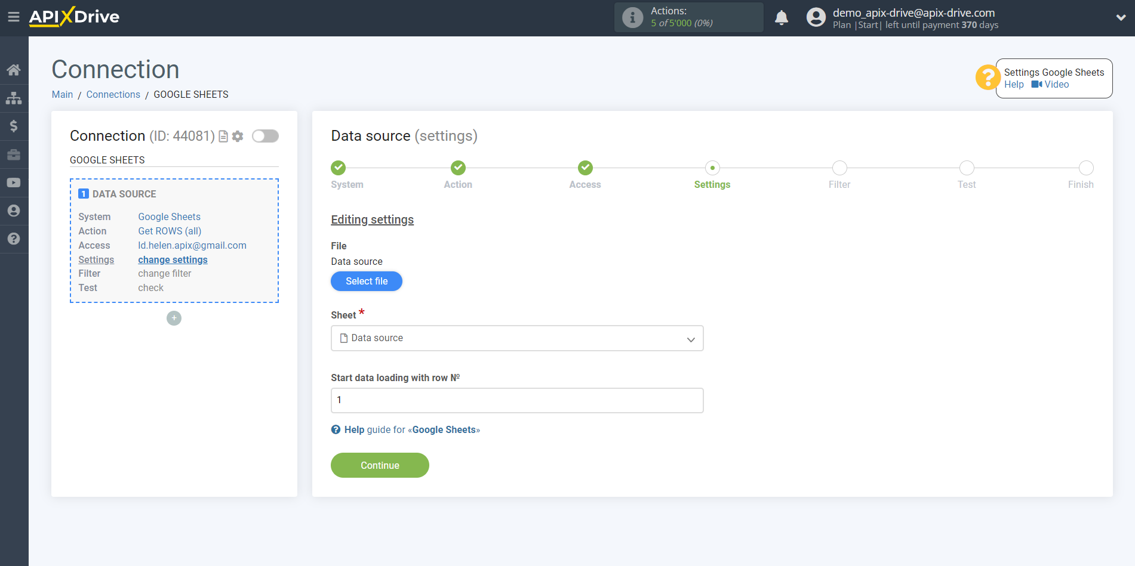
Task: Open the Sheet dropdown
Action: pos(517,338)
